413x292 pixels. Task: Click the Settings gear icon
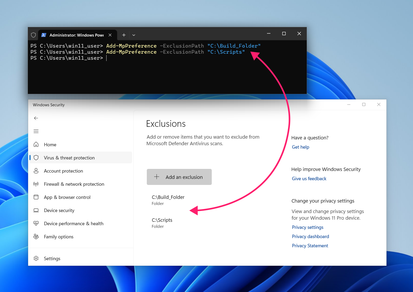pos(36,258)
